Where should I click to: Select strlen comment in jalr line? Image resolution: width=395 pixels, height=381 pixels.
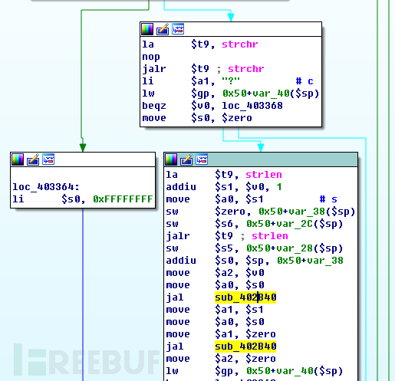tap(270, 236)
